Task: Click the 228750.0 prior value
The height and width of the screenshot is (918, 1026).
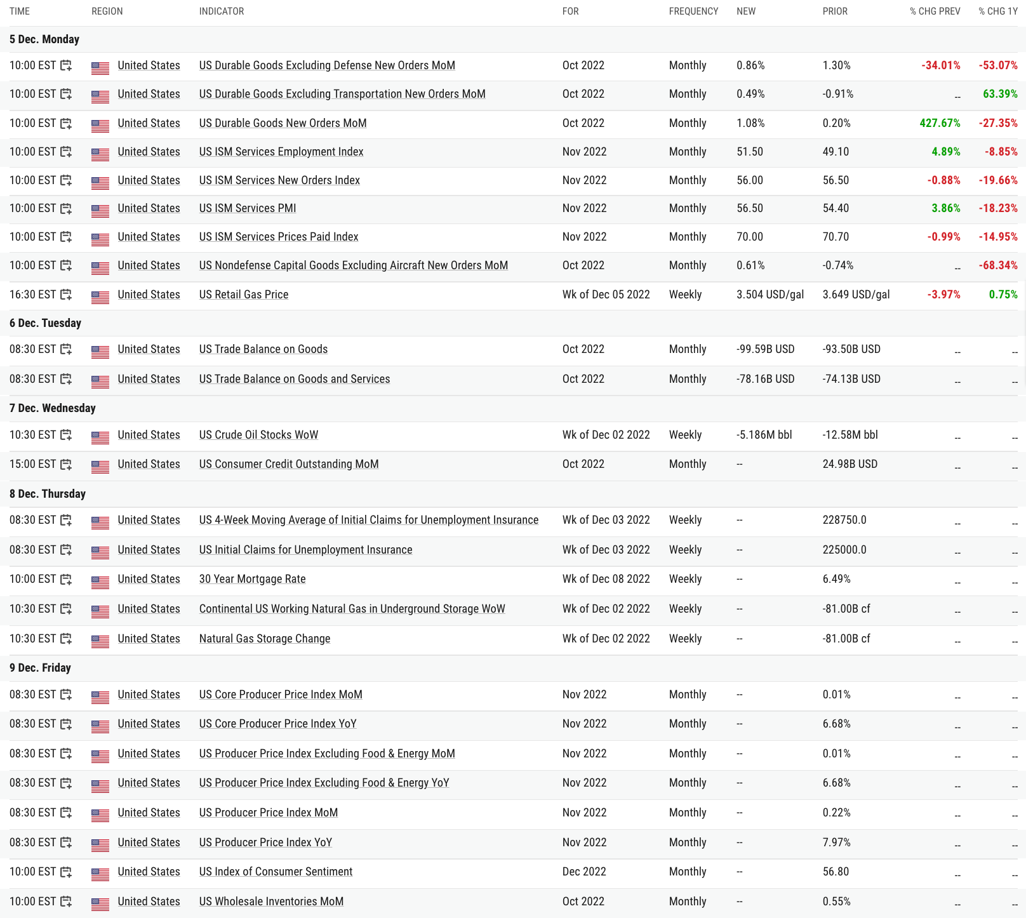Action: [844, 520]
